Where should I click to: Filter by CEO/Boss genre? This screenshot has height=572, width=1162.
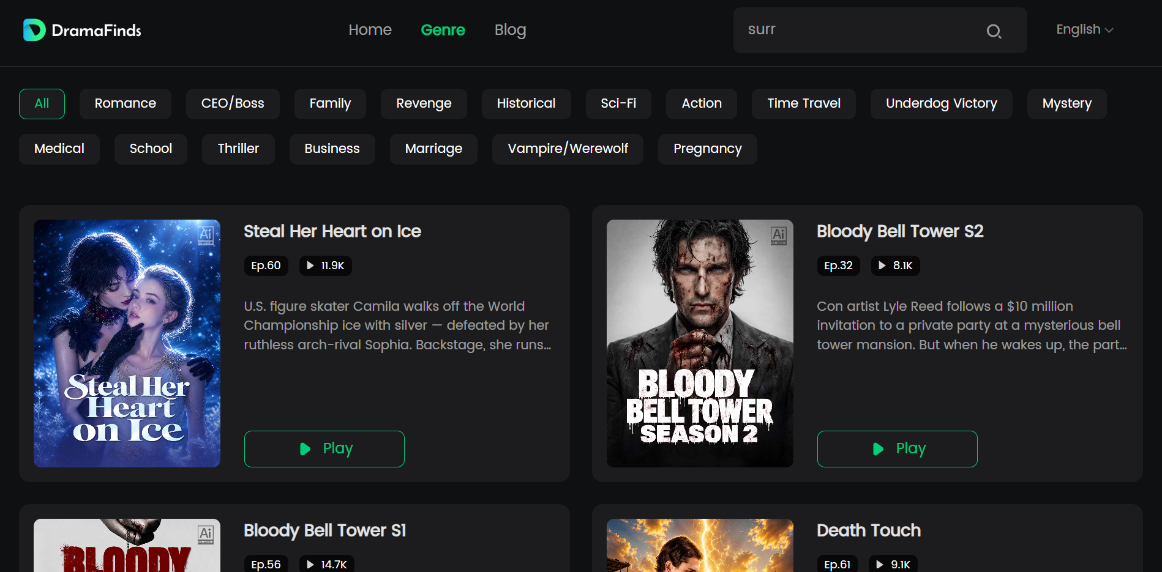(x=233, y=103)
